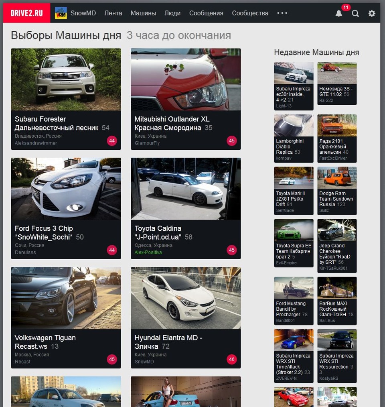Open the white Ford Focus photo
This screenshot has width=385, height=407.
click(66, 189)
